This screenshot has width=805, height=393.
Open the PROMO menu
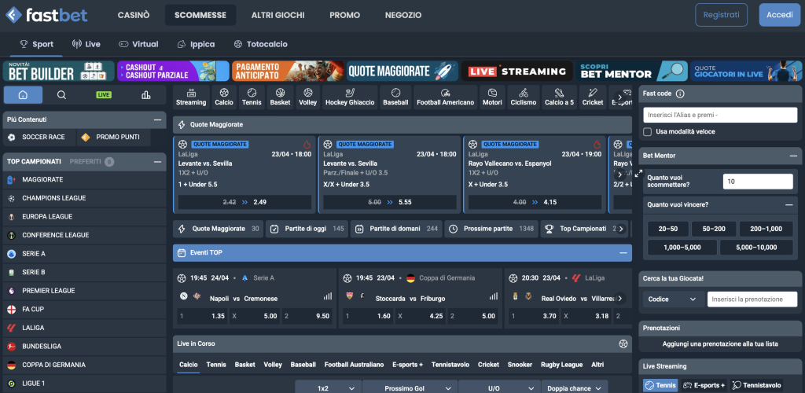tap(344, 15)
